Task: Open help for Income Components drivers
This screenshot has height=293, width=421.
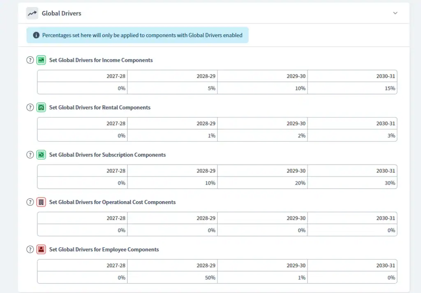Action: 30,60
